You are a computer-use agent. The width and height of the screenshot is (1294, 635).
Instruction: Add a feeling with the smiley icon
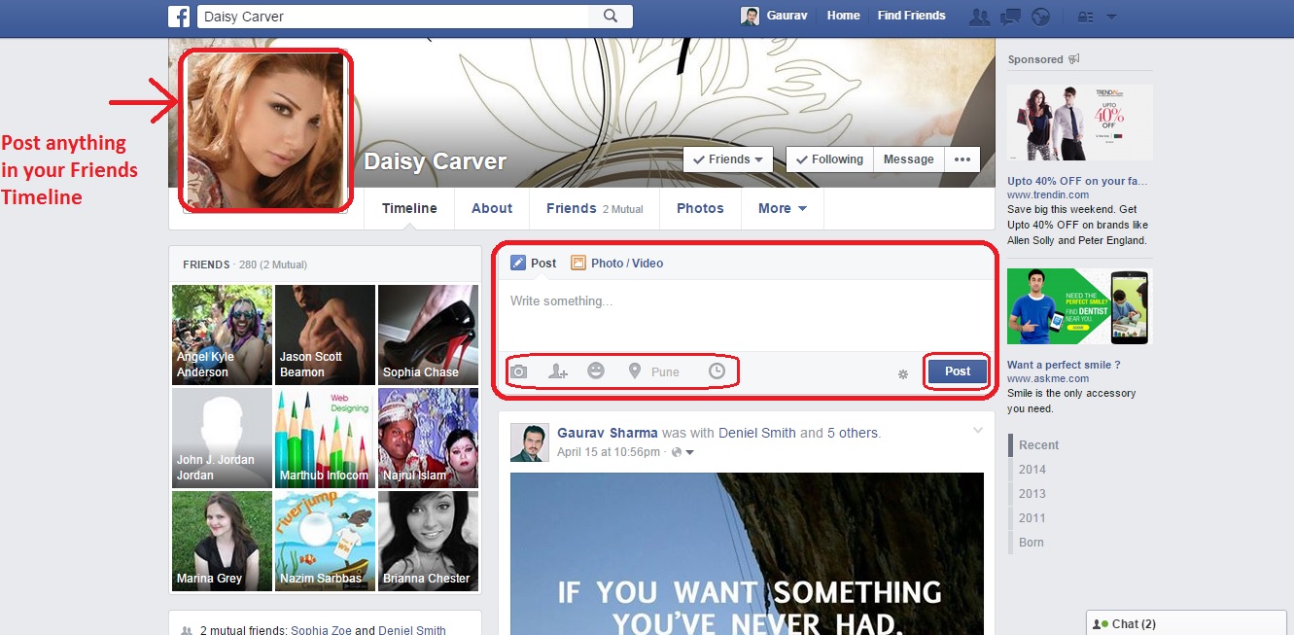[596, 370]
